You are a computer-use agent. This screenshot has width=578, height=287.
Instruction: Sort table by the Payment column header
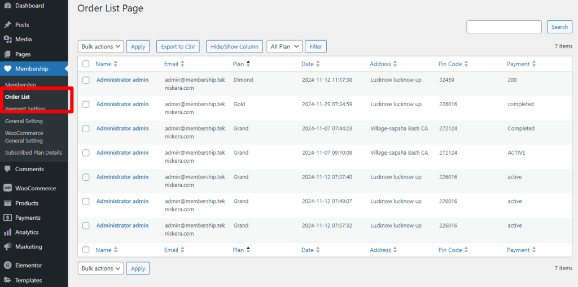[518, 64]
